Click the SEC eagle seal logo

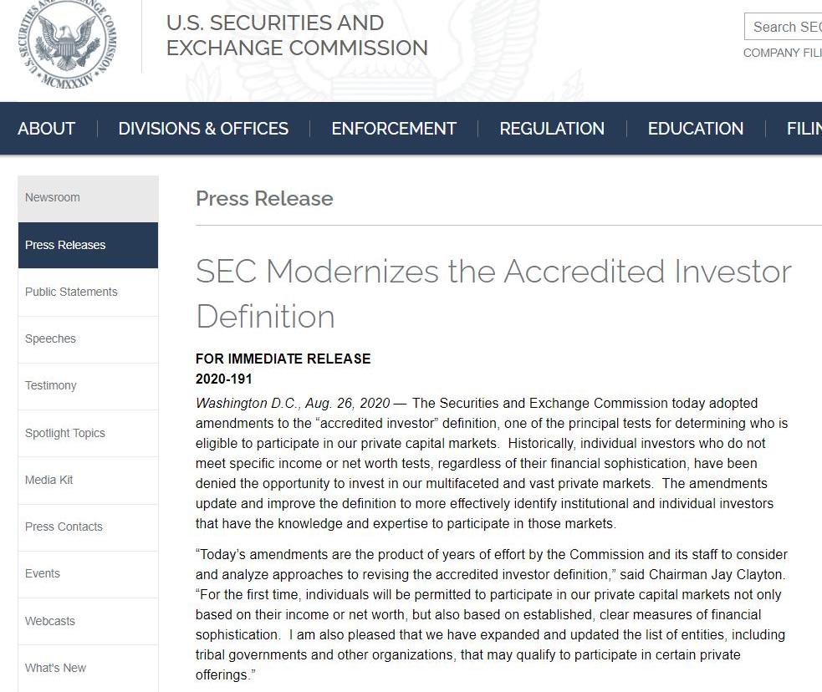click(x=68, y=42)
